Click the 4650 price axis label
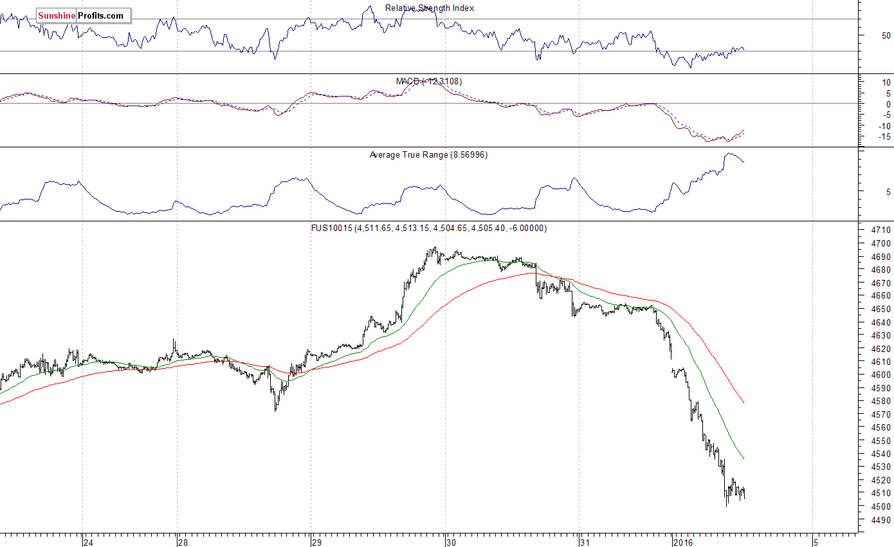This screenshot has width=894, height=547. pyautogui.click(x=882, y=310)
